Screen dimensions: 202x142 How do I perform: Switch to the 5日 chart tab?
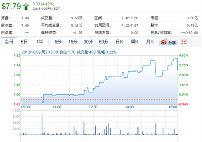click(24, 42)
